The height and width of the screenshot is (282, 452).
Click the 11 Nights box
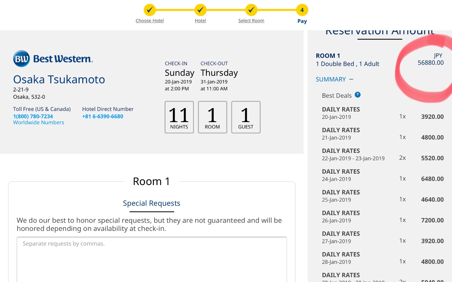tap(179, 117)
